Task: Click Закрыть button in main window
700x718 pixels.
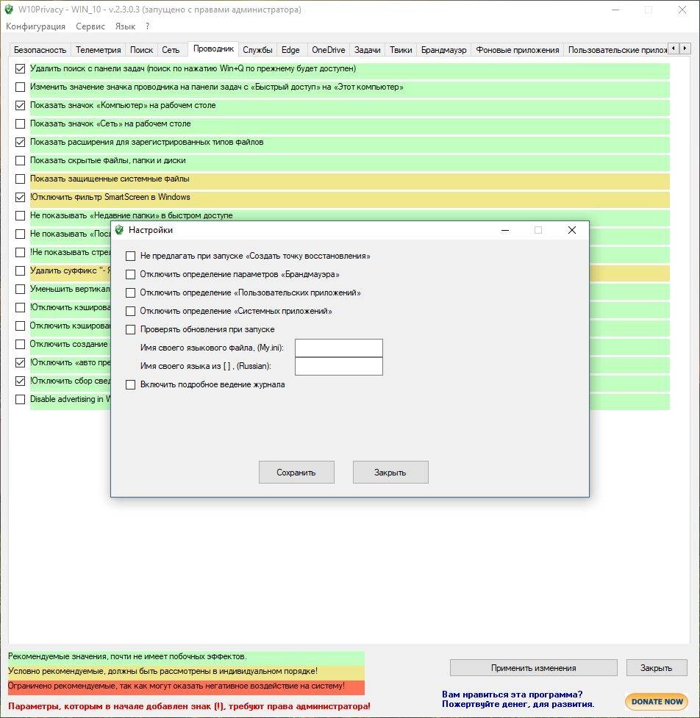Action: point(657,668)
